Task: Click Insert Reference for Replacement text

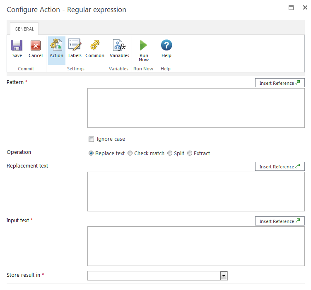Action: (x=280, y=167)
